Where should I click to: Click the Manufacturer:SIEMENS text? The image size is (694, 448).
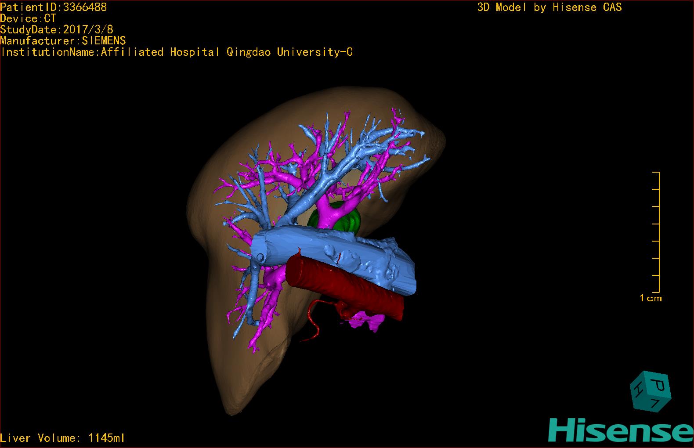63,41
